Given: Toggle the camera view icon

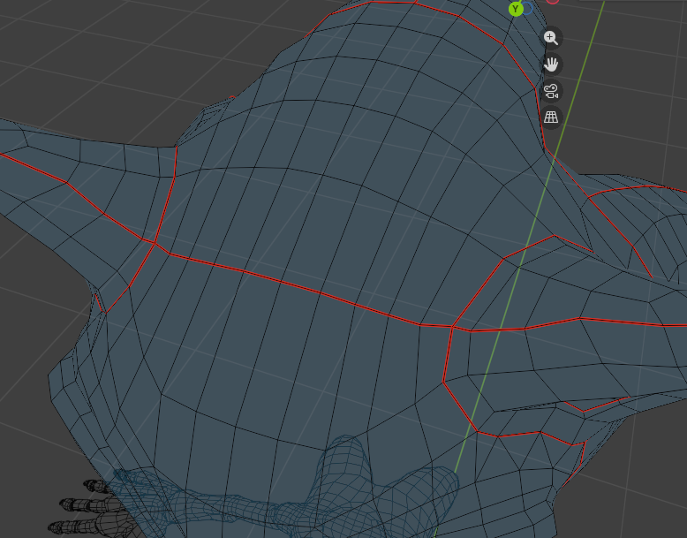Looking at the screenshot, I should (551, 91).
